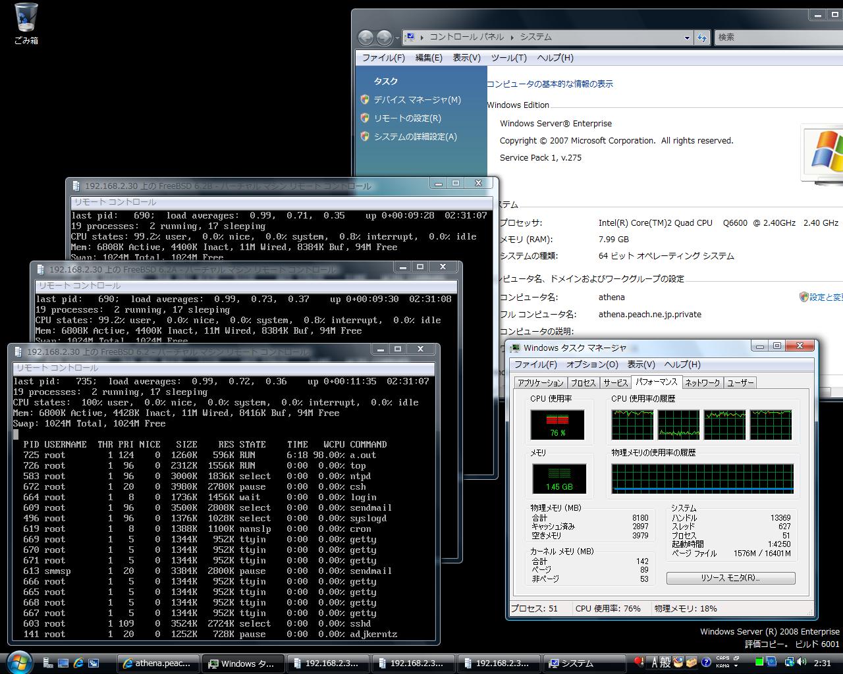Open ツール(T) menu in the System window
This screenshot has width=843, height=674.
(x=508, y=57)
